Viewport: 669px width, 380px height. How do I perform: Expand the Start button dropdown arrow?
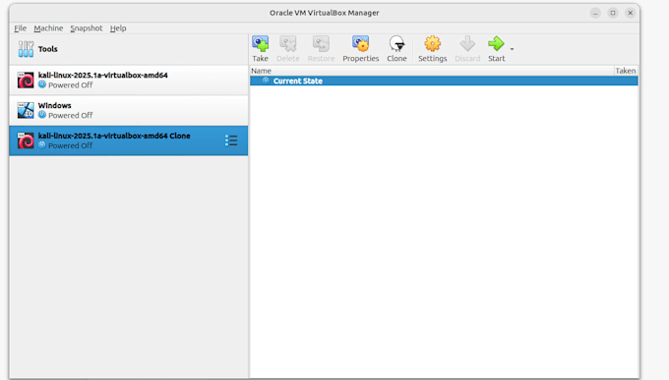(x=512, y=49)
